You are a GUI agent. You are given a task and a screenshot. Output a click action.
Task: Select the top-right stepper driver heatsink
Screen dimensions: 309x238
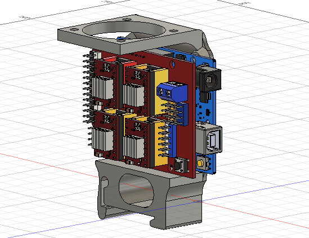point(134,95)
